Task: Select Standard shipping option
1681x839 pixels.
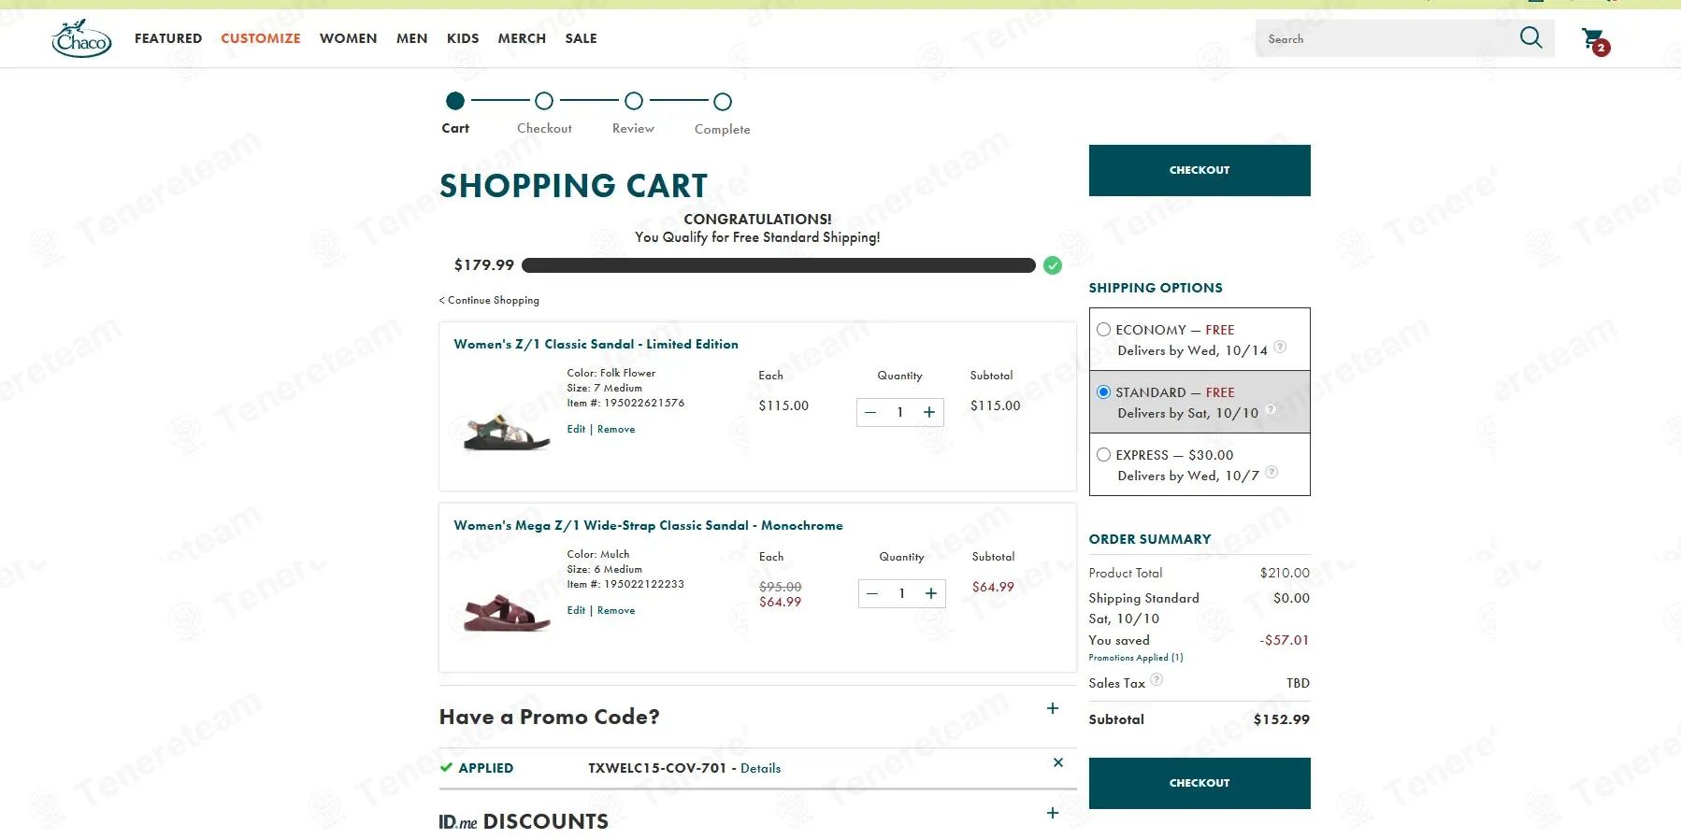Action: (x=1103, y=392)
